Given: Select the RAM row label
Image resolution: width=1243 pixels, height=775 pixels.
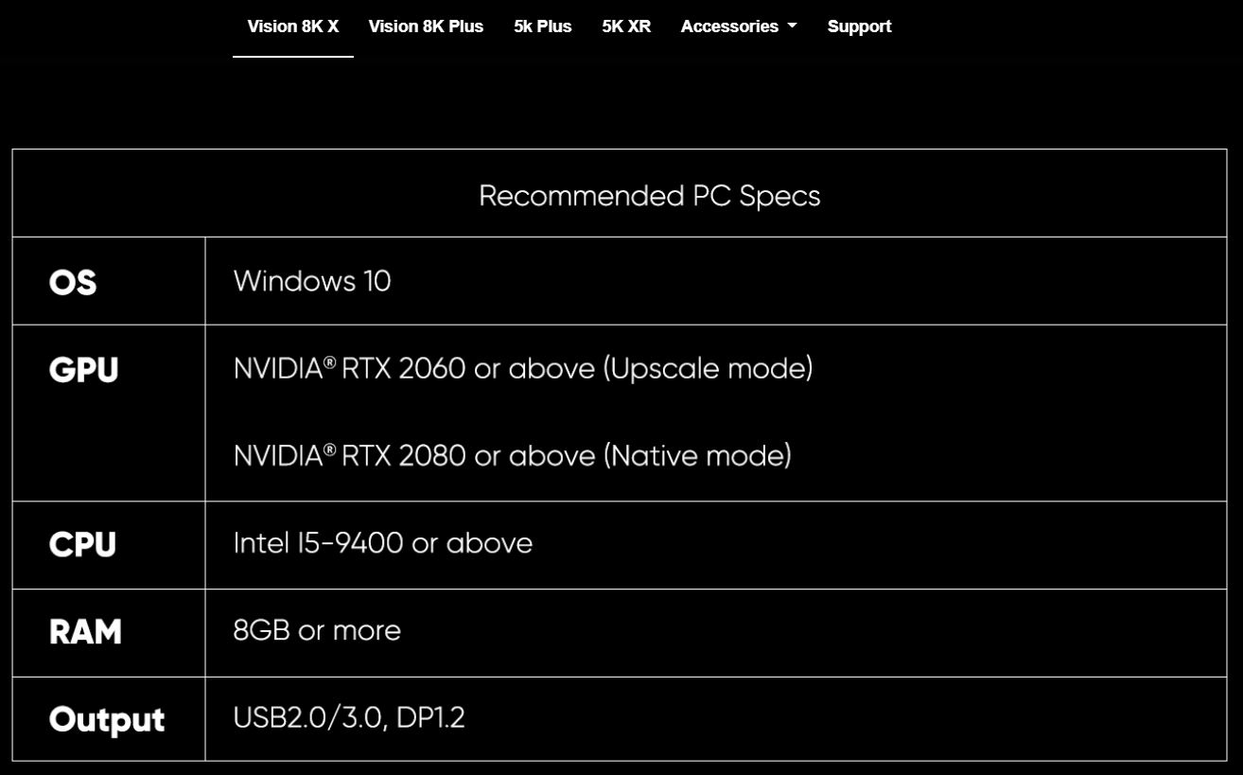Looking at the screenshot, I should click(85, 632).
